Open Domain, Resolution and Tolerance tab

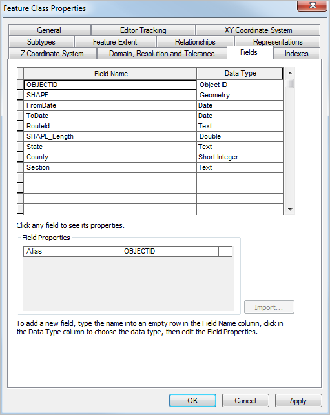pyautogui.click(x=162, y=54)
